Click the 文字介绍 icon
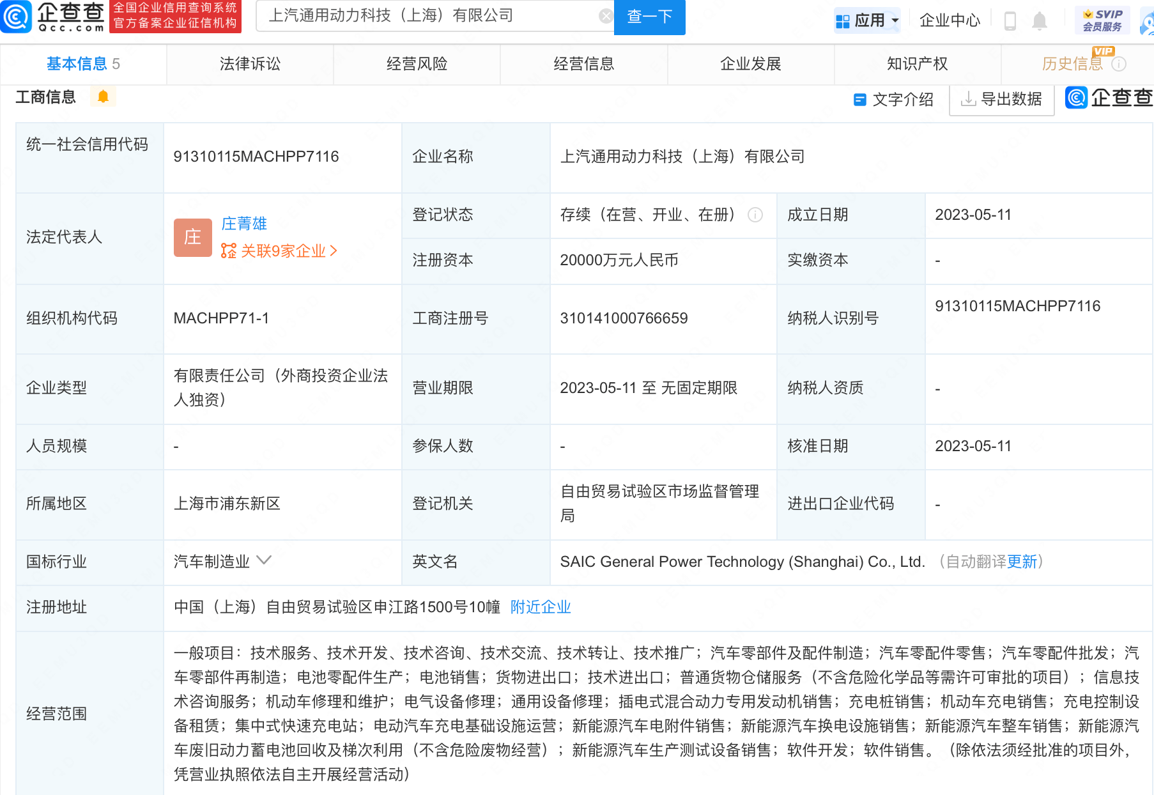This screenshot has height=795, width=1154. tap(860, 100)
